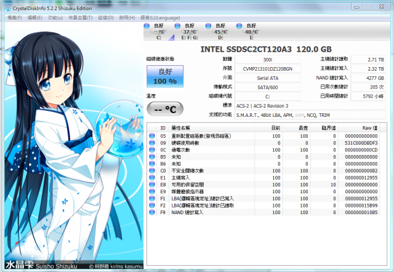Select row 媒體磨損指示器
The image size is (394, 272).
tap(264, 191)
